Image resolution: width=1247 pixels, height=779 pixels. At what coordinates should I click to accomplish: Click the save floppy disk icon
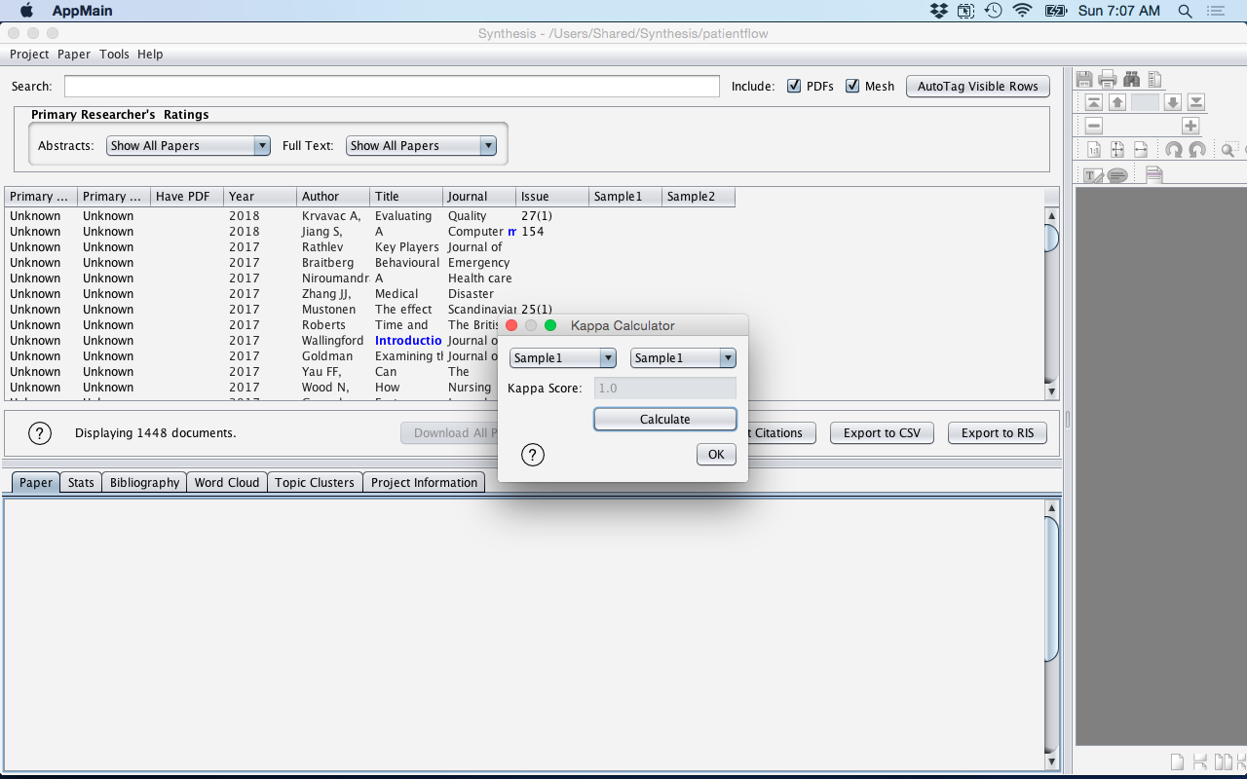pos(1084,79)
